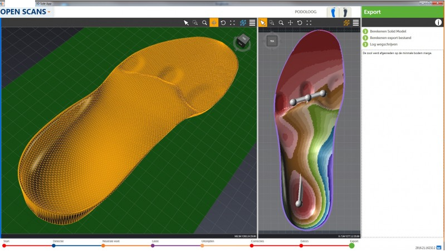Reset rotation in the 3D view toolbar
The image size is (445, 252).
[x=223, y=23]
